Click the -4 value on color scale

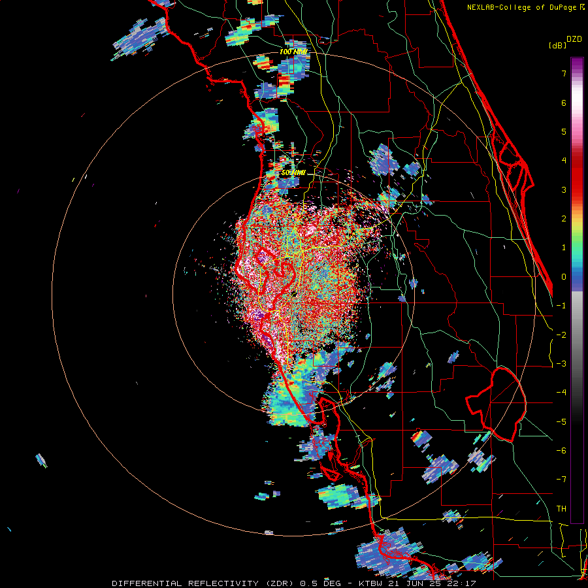tap(561, 393)
